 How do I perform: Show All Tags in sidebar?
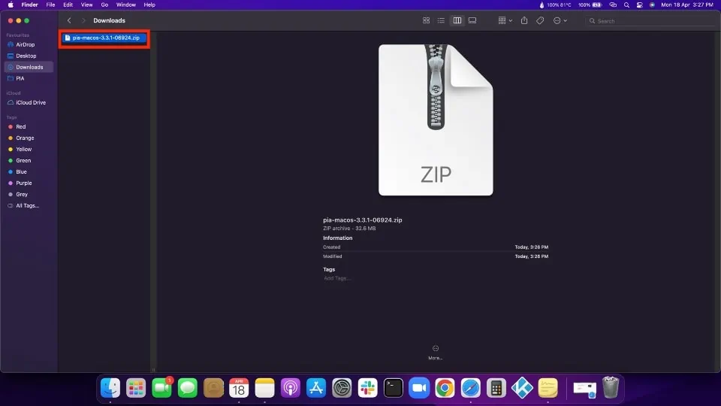(x=27, y=206)
